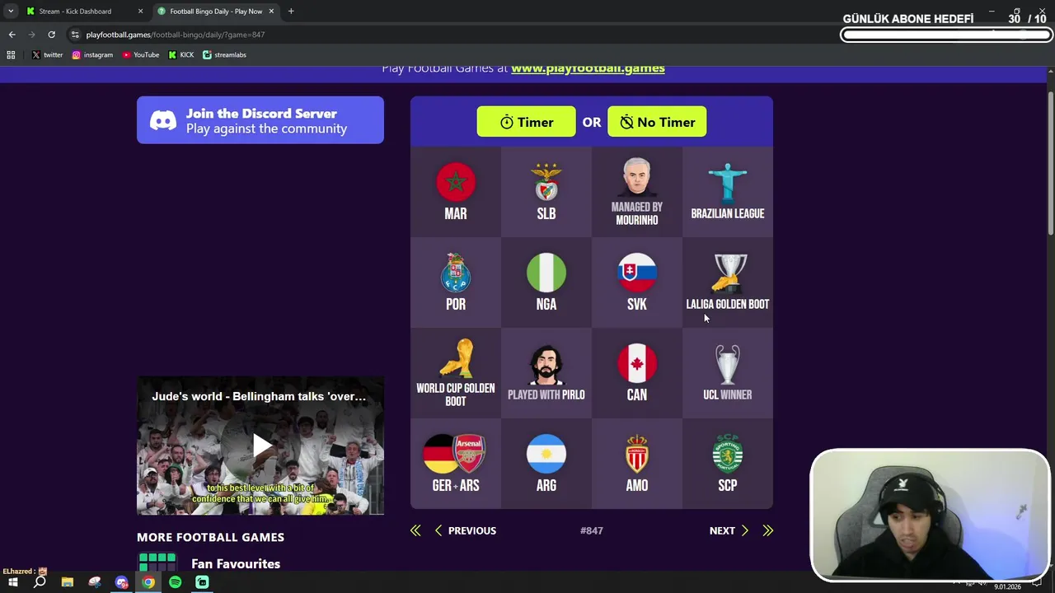Pick the Canada CAN flag tile
Image resolution: width=1055 pixels, height=593 pixels.
click(x=637, y=373)
